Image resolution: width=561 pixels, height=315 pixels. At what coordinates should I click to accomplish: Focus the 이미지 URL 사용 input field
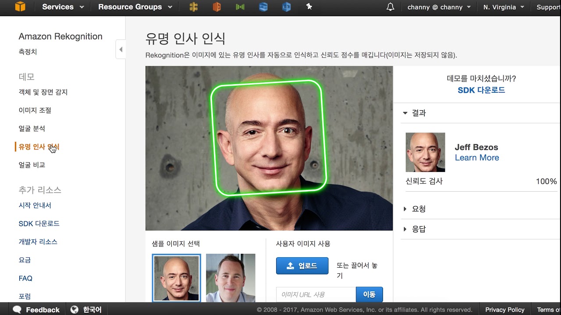point(316,294)
